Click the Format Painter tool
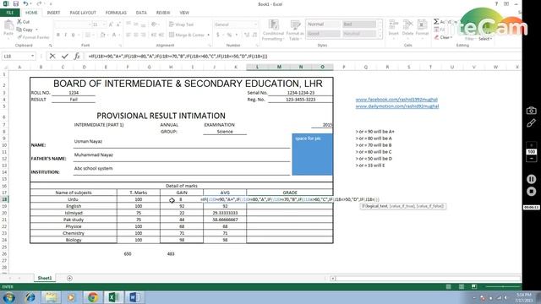 pos(33,37)
